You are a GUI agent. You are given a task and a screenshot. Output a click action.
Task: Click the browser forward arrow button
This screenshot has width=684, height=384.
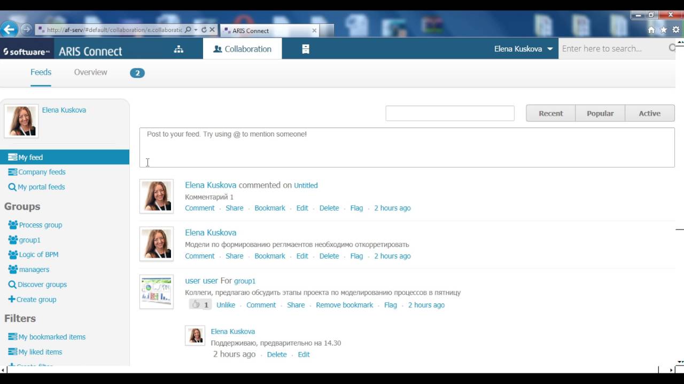pyautogui.click(x=26, y=29)
